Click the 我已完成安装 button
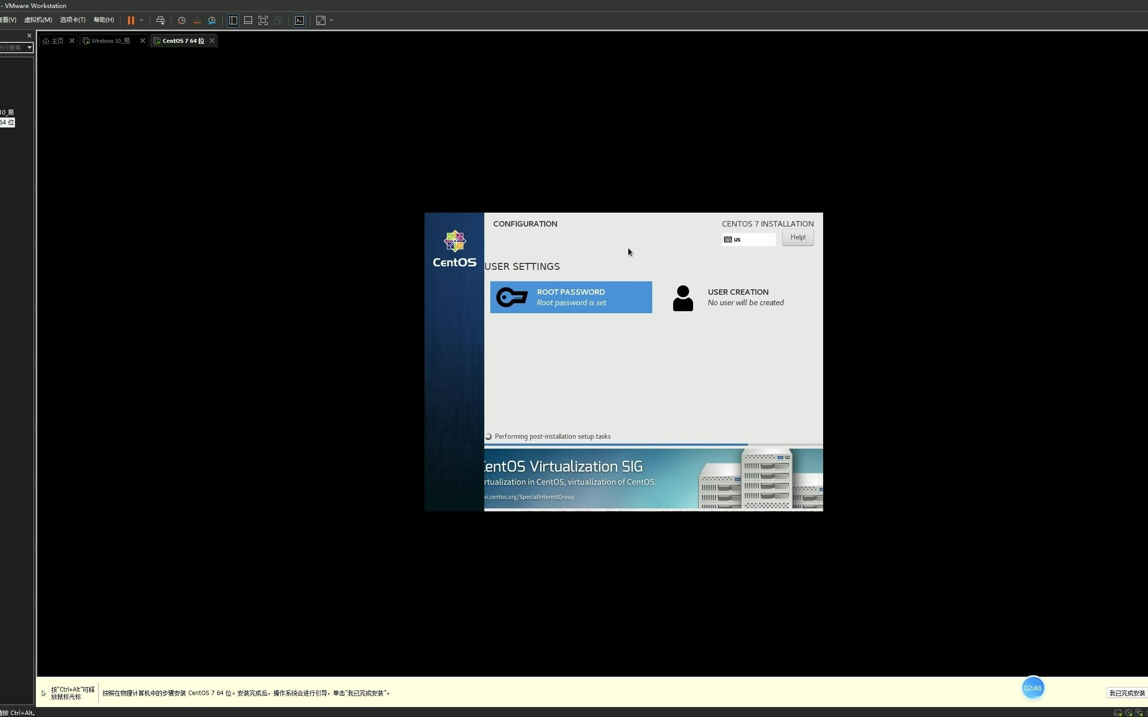 (1127, 693)
